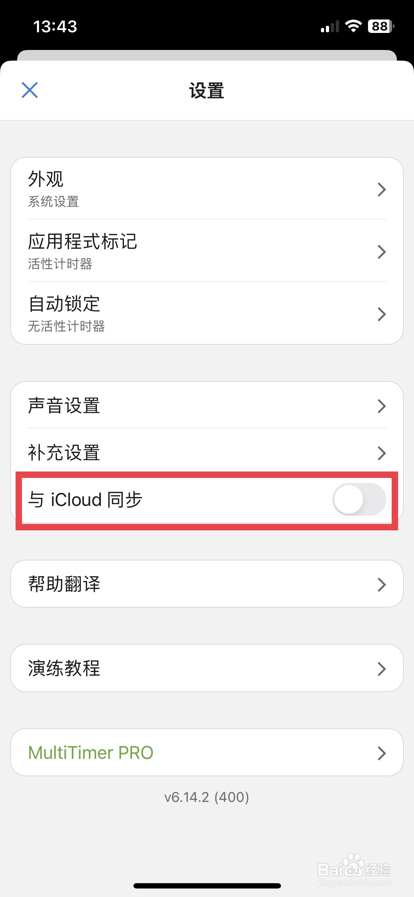414x897 pixels.
Task: Open the 帮助翻译 help translate row
Action: [207, 584]
